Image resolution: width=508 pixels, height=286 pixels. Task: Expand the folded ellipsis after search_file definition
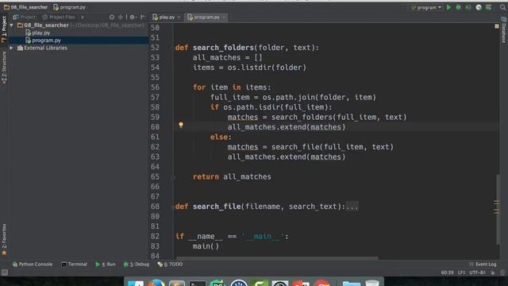(352, 207)
